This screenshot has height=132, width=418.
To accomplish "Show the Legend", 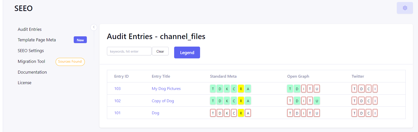I will pyautogui.click(x=187, y=52).
